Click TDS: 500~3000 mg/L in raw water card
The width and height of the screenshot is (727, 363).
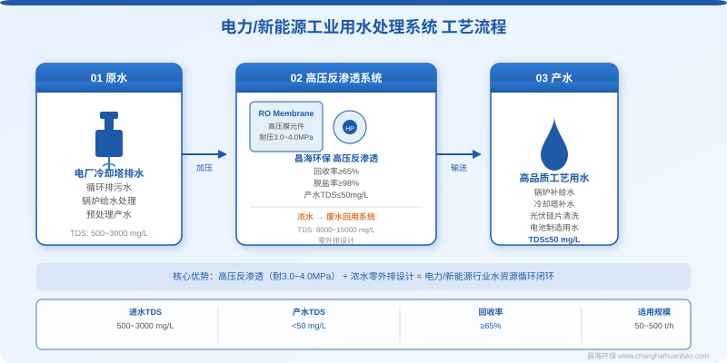[x=109, y=233]
